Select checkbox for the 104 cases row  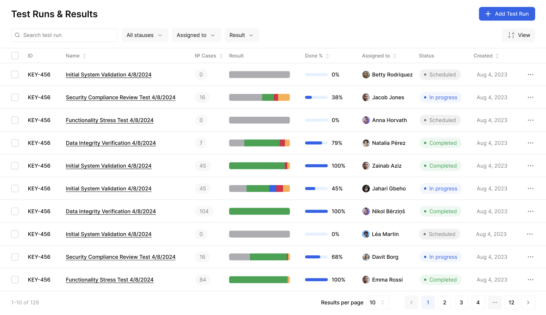click(15, 212)
